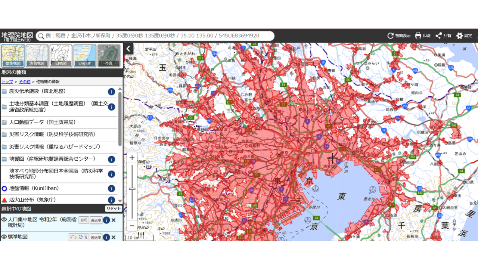Expand 人口動態データ（国土政策局） folder
Viewport: 478px width, 269px height.
pos(42,122)
